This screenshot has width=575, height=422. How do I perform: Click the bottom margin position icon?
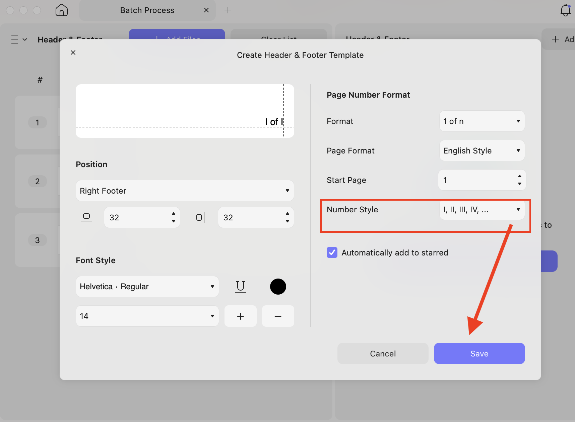[87, 217]
